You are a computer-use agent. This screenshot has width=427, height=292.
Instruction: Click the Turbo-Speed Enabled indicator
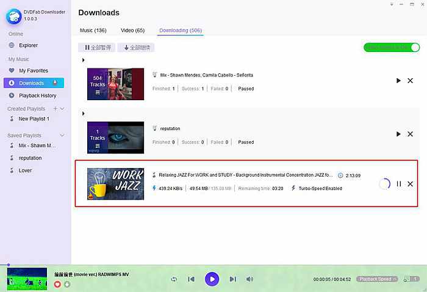(x=317, y=188)
